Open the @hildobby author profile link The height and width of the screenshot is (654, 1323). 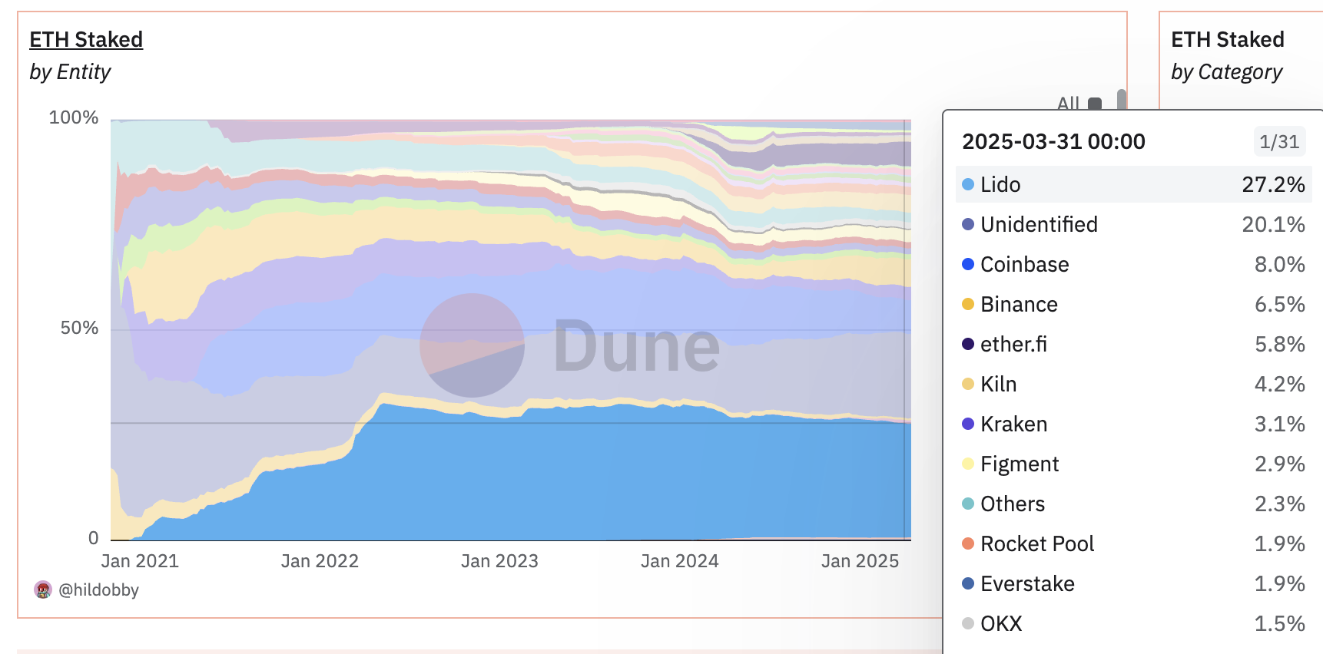click(98, 590)
